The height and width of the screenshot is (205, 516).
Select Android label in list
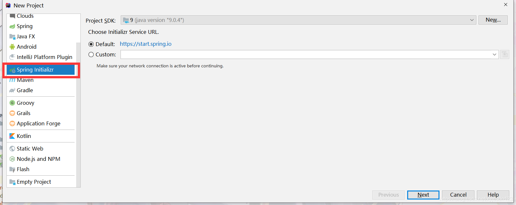(26, 47)
